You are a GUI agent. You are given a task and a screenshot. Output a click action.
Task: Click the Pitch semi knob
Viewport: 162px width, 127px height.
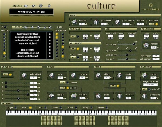click(x=98, y=96)
